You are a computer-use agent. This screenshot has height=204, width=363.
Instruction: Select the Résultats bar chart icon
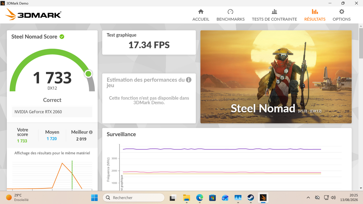coord(315,12)
